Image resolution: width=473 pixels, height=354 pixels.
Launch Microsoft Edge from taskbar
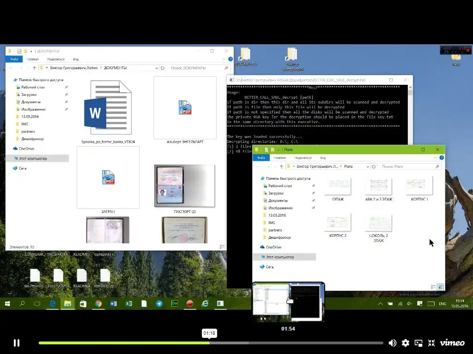pos(53,304)
